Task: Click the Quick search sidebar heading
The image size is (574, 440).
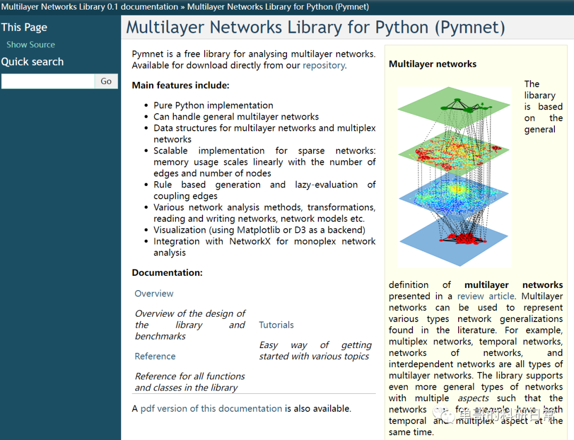Action: tap(32, 62)
